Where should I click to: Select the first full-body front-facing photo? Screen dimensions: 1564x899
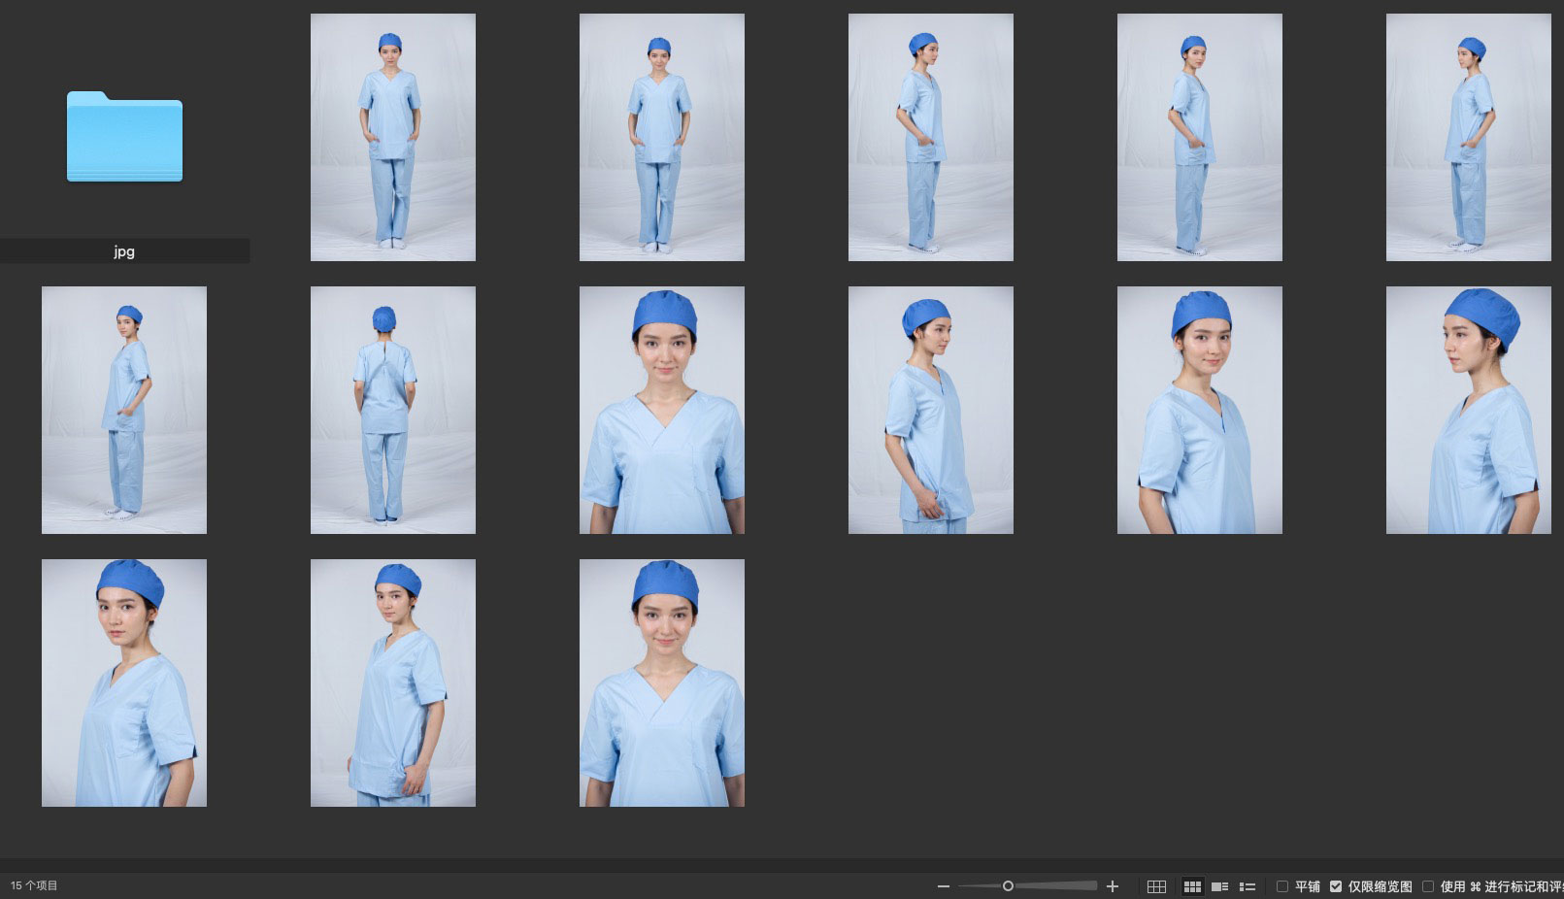[x=393, y=137]
